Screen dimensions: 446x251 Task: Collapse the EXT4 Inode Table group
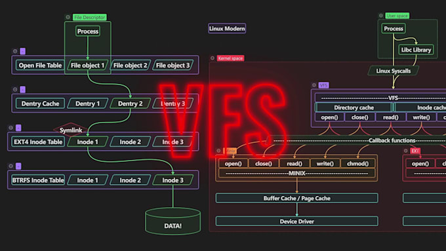coord(10,128)
